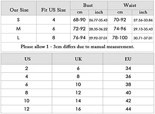This screenshot has height=114, width=155.
Task: Click the bust value 68-90 cell
Action: 80,20
